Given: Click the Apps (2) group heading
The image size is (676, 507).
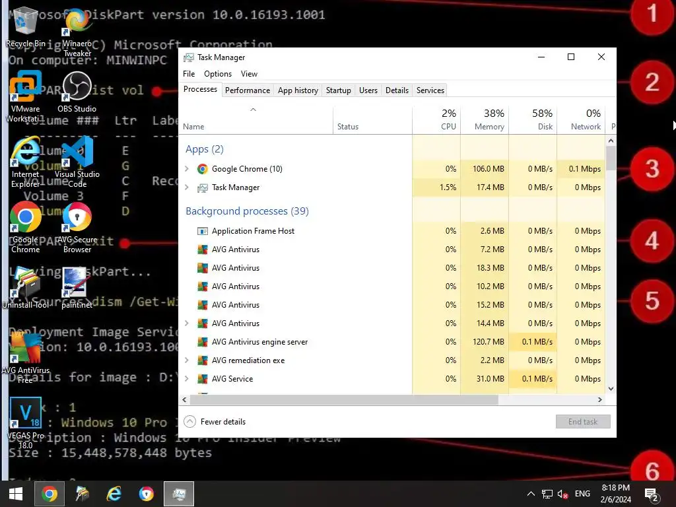Looking at the screenshot, I should [205, 149].
